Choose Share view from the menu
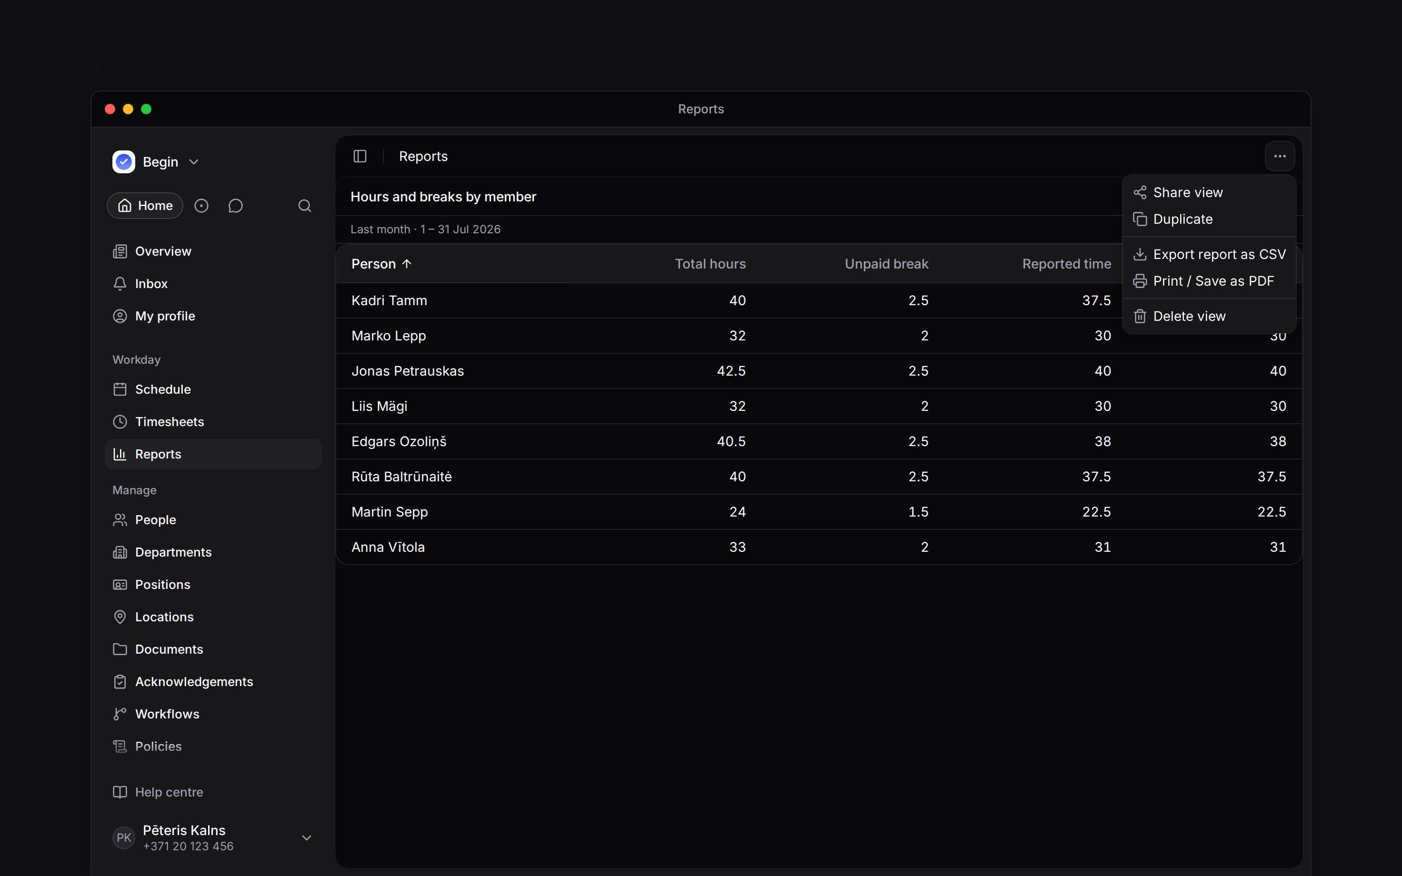Image resolution: width=1402 pixels, height=876 pixels. (x=1209, y=192)
